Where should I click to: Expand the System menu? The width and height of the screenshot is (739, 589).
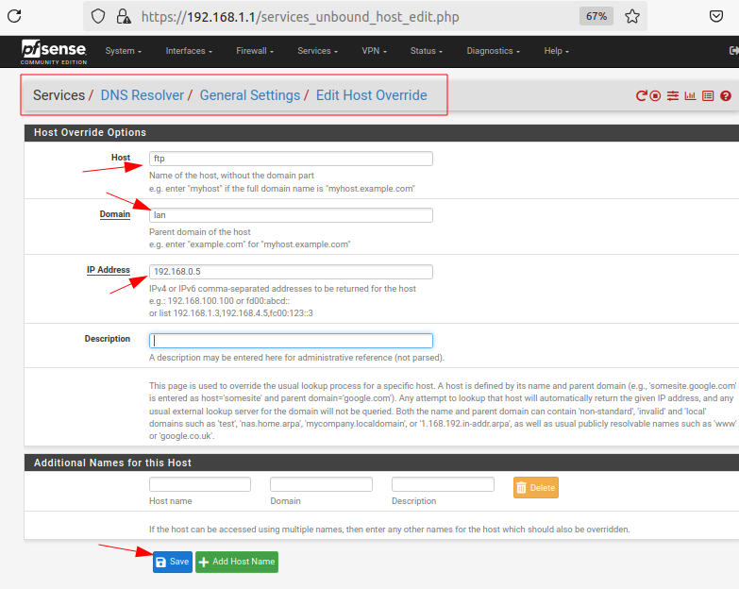pyautogui.click(x=123, y=51)
